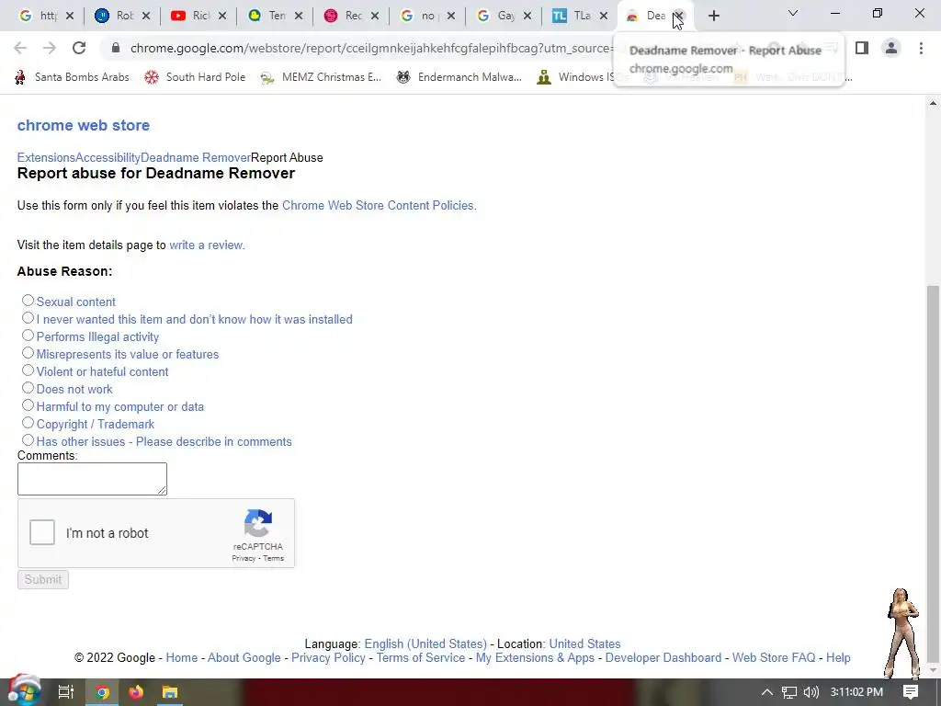Open Santa Bombs Arabs bookmark
The image size is (941, 706).
pyautogui.click(x=72, y=77)
